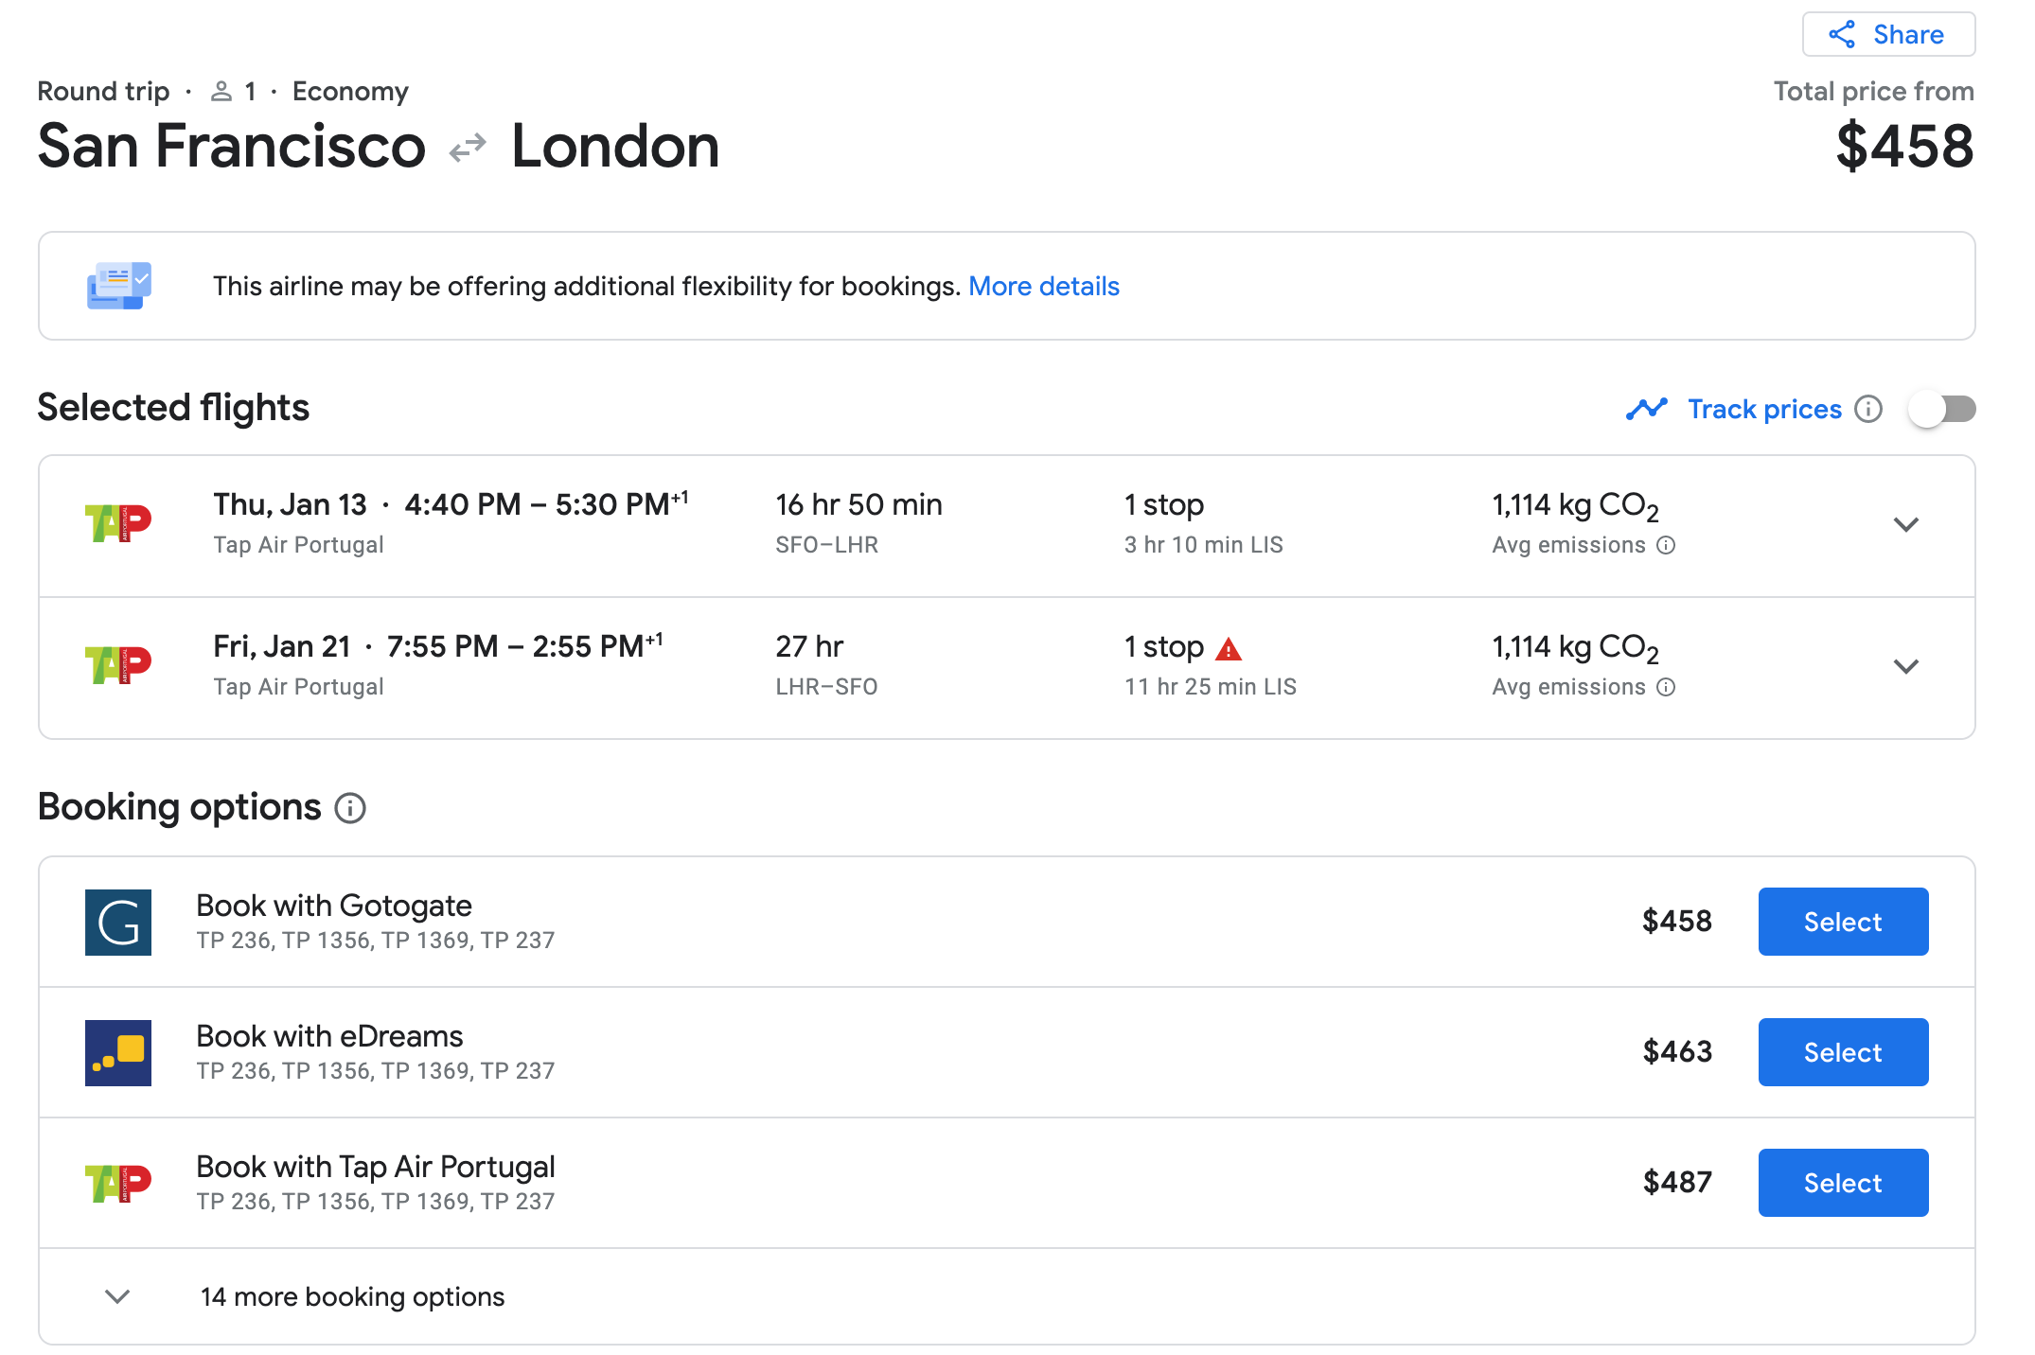This screenshot has width=2035, height=1355.
Task: Click the swap arrows between San Francisco and London
Action: click(x=468, y=145)
